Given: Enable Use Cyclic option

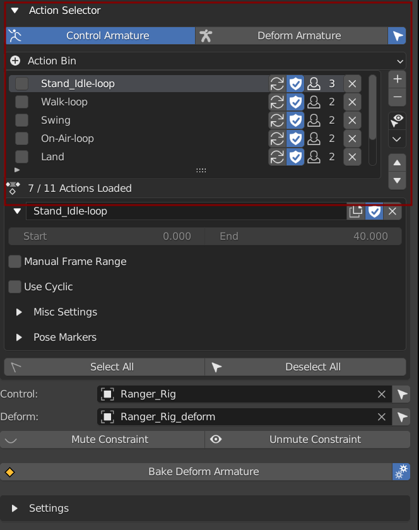Looking at the screenshot, I should click(15, 287).
